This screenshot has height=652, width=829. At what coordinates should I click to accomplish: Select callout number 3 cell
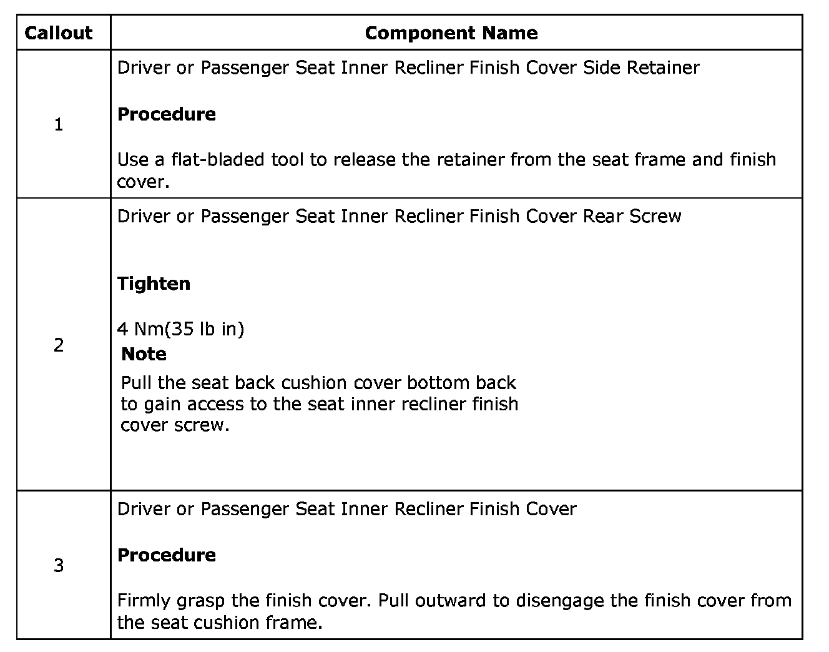pos(59,565)
